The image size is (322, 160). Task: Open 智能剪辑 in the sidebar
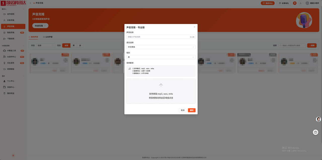pos(13,33)
